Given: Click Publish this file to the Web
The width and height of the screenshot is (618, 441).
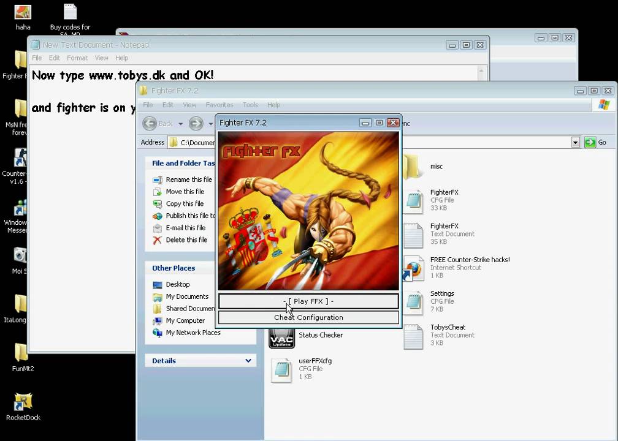Looking at the screenshot, I should click(x=190, y=216).
